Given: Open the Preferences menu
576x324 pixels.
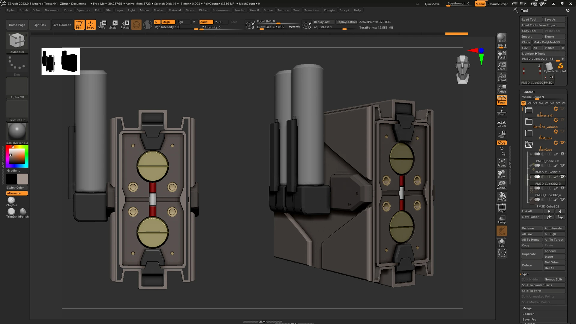Looking at the screenshot, I should click(x=221, y=10).
